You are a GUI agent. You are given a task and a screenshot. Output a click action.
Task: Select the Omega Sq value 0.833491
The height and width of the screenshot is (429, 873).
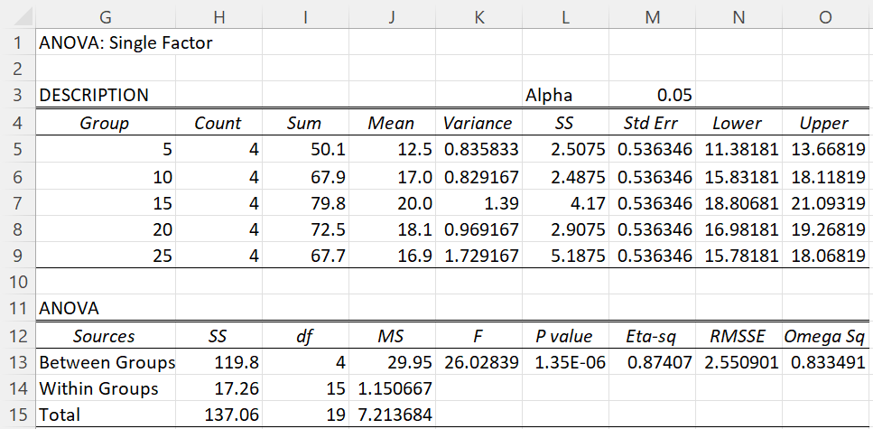click(x=826, y=362)
